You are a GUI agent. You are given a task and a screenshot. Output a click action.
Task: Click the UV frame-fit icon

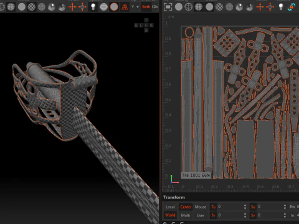168,7
